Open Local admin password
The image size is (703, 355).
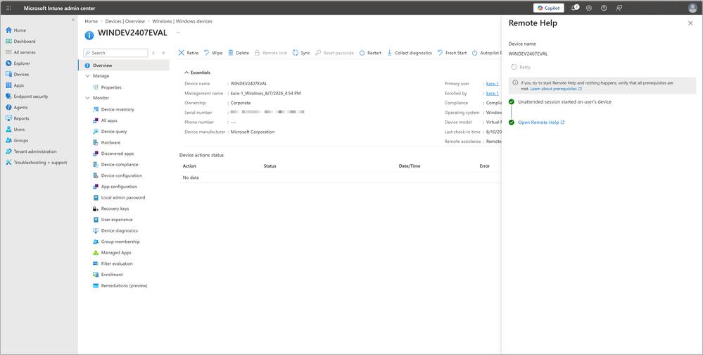(x=124, y=197)
